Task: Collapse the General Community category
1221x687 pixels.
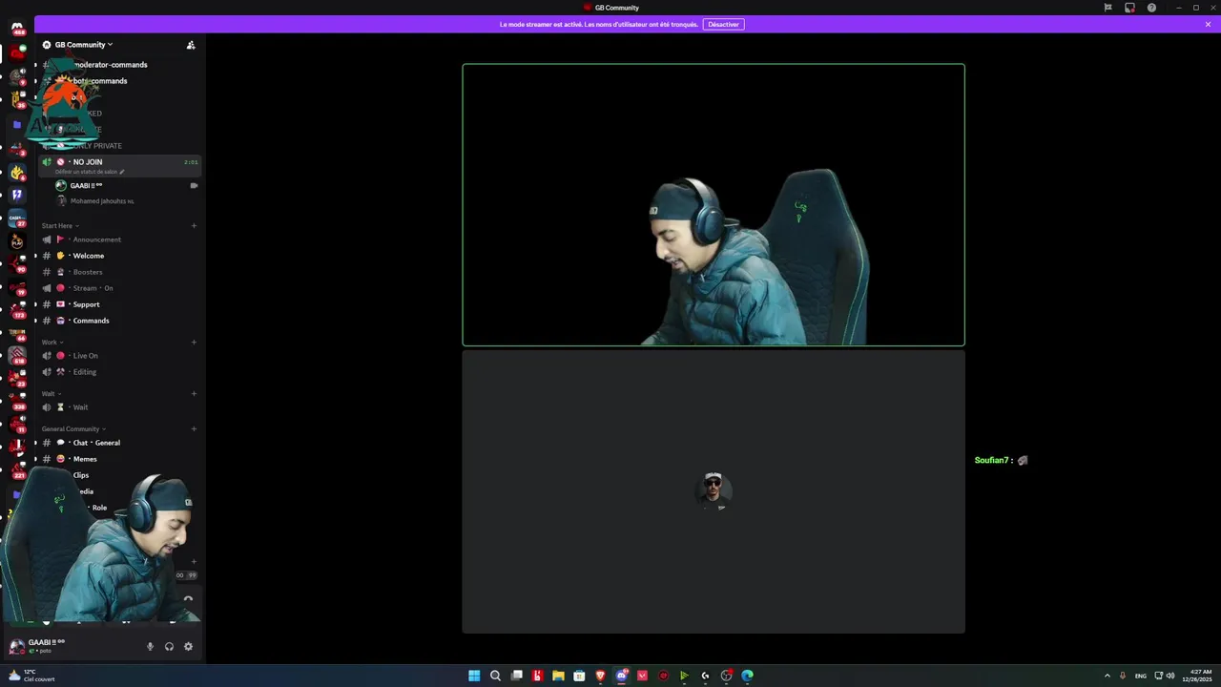Action: click(73, 429)
